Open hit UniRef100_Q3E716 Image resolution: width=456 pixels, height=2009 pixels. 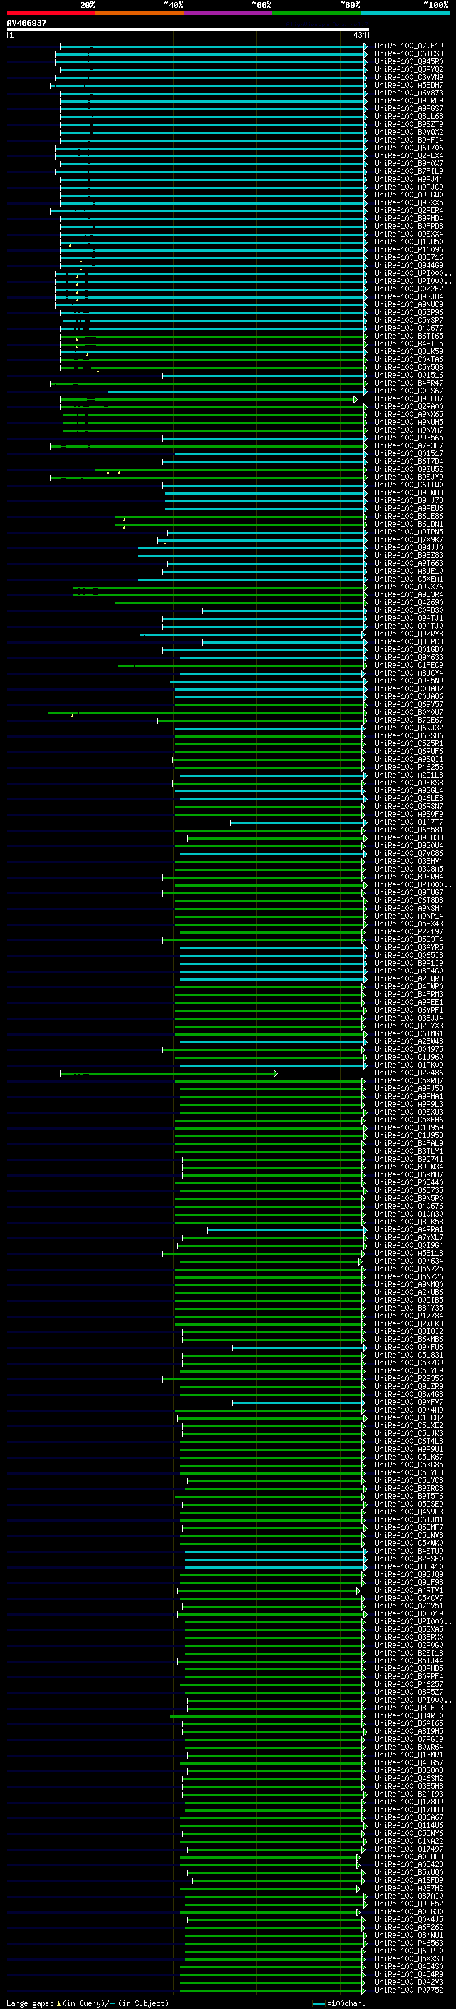coord(408,257)
